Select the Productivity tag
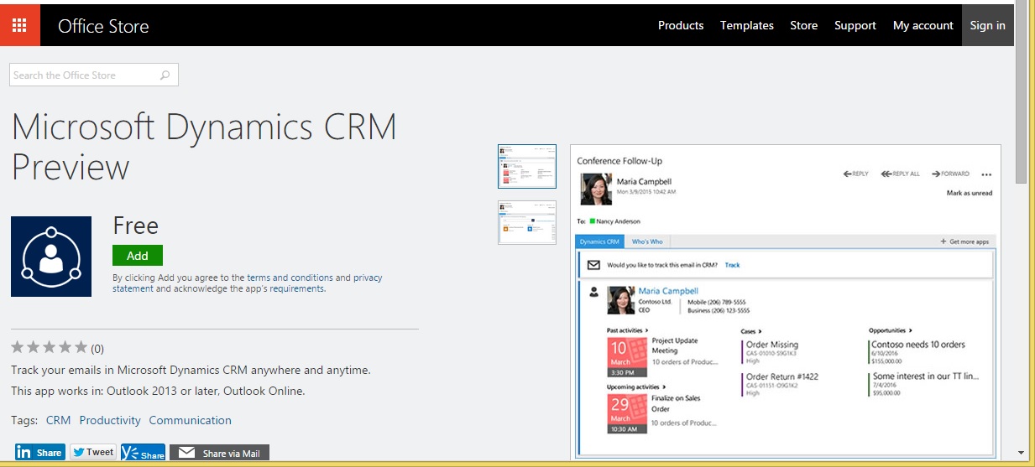Viewport: 1035px width, 467px height. click(109, 420)
